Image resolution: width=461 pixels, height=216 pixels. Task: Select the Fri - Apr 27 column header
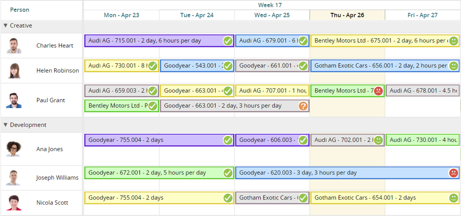[x=423, y=15]
